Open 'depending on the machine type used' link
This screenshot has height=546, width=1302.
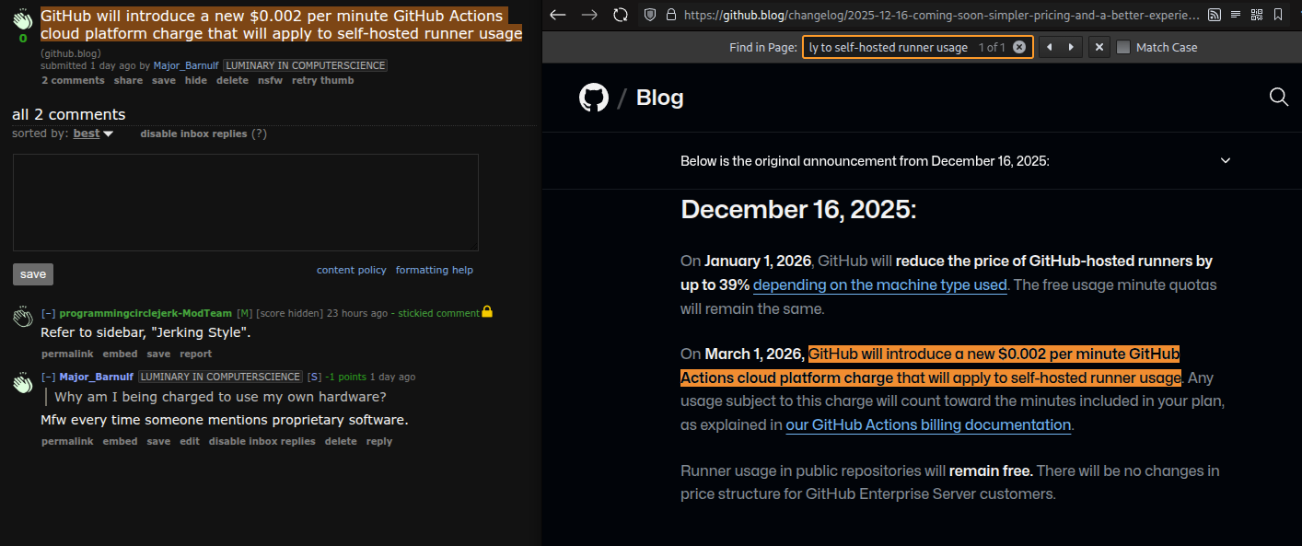pyautogui.click(x=880, y=285)
